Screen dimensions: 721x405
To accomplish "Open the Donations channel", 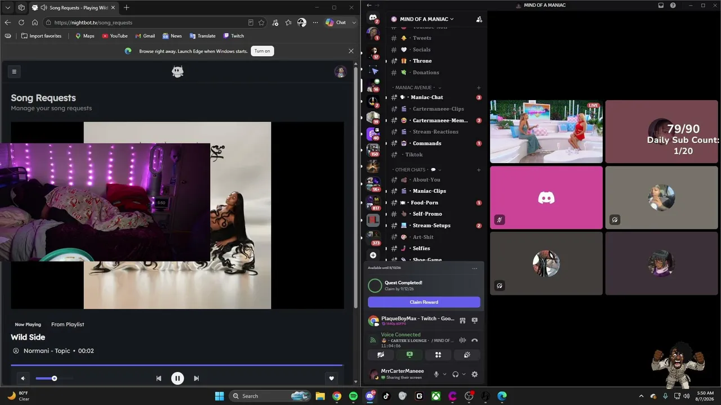I will tap(436, 73).
